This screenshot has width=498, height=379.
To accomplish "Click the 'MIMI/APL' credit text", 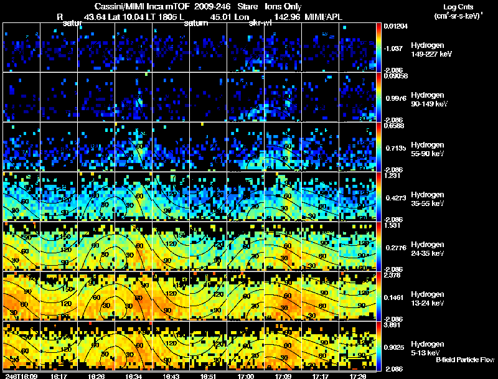I will point(323,17).
